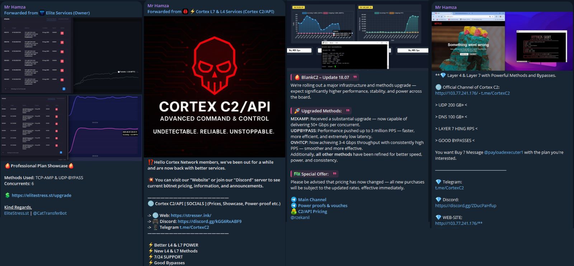Click the fire emoji before BlankC2
This screenshot has width=574, height=266.
pos(297,77)
